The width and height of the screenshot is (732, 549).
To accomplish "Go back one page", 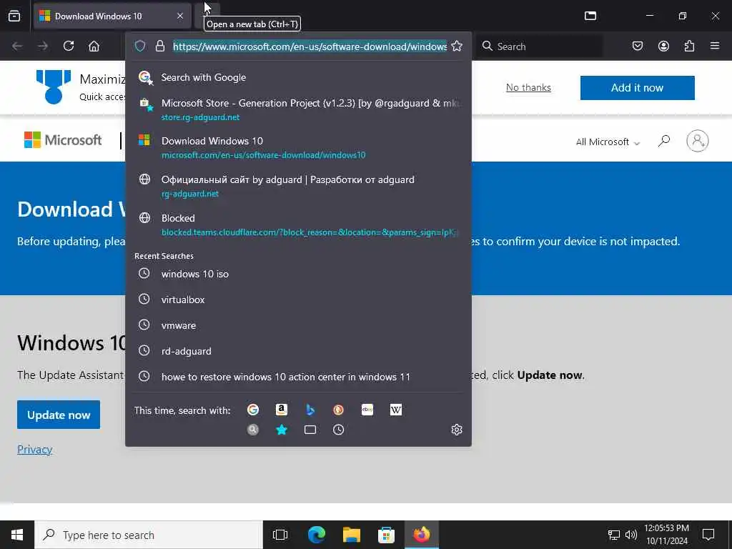I will pyautogui.click(x=17, y=46).
